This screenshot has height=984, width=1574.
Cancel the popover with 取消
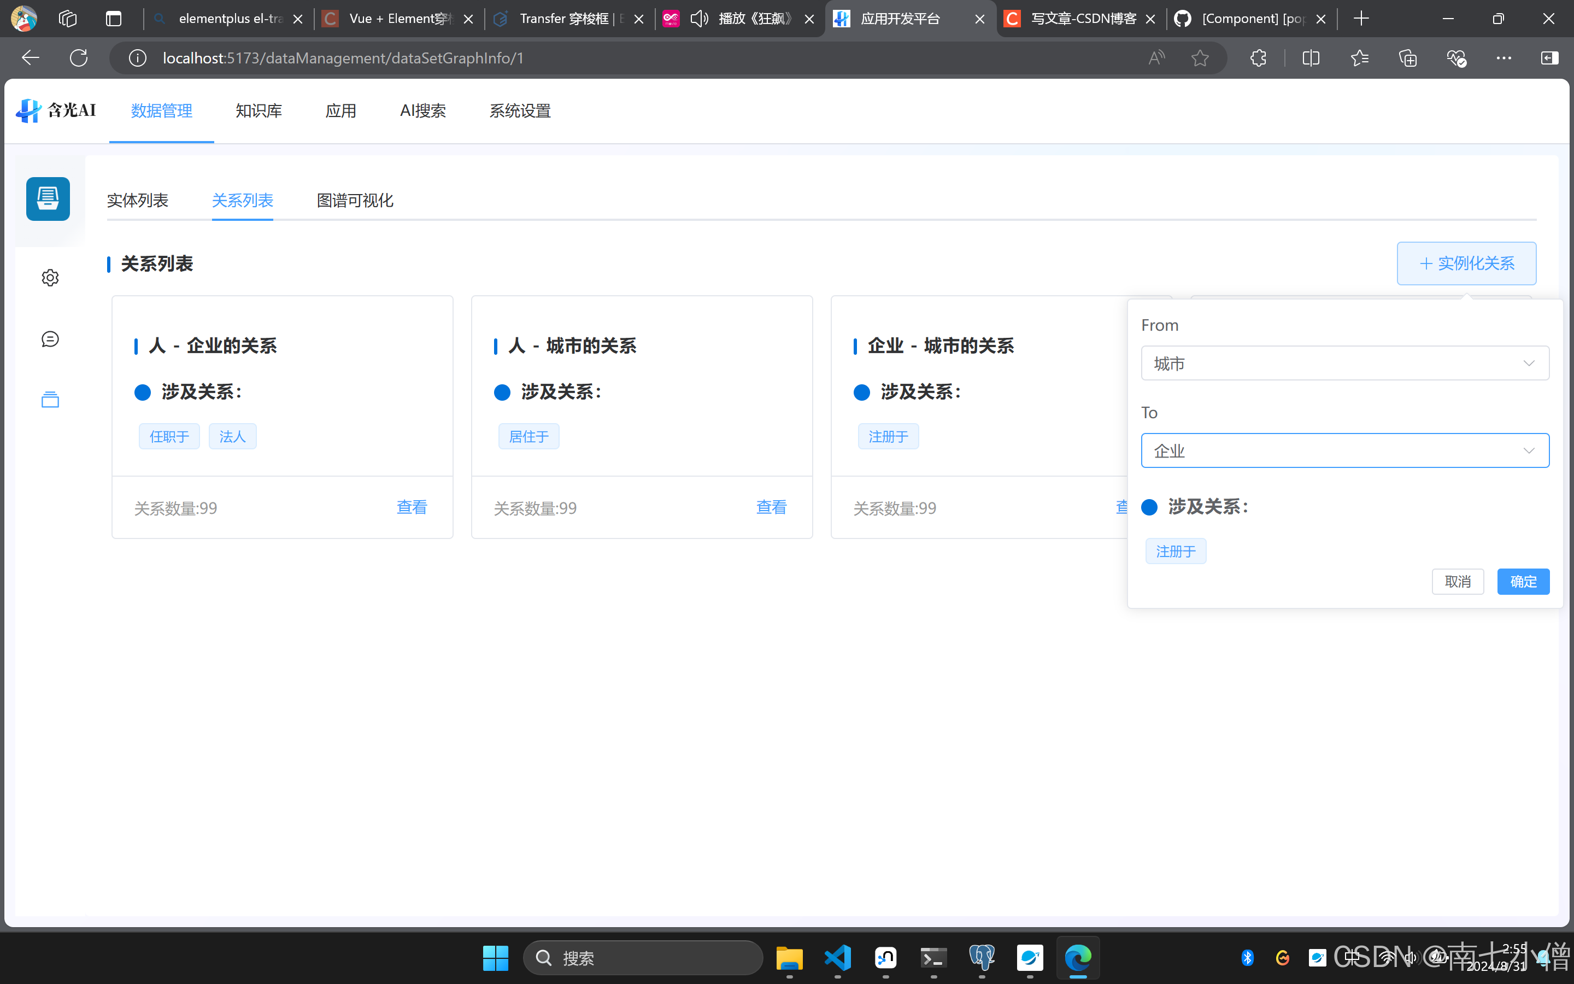[x=1457, y=581]
